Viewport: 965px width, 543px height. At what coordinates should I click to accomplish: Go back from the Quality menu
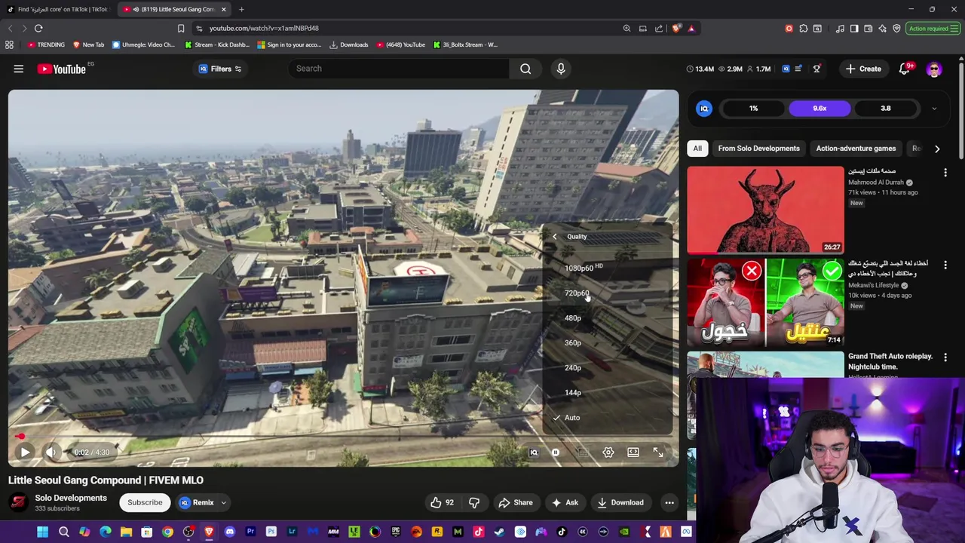pyautogui.click(x=555, y=237)
